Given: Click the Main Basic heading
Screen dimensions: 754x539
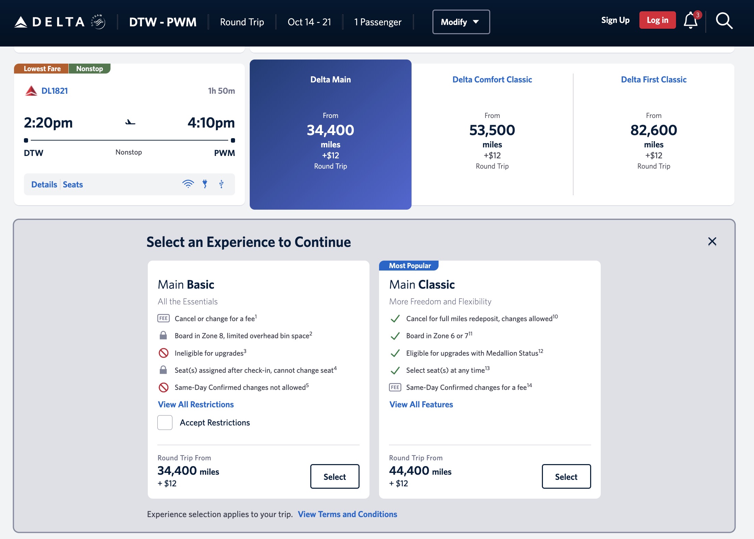Looking at the screenshot, I should click(x=186, y=285).
